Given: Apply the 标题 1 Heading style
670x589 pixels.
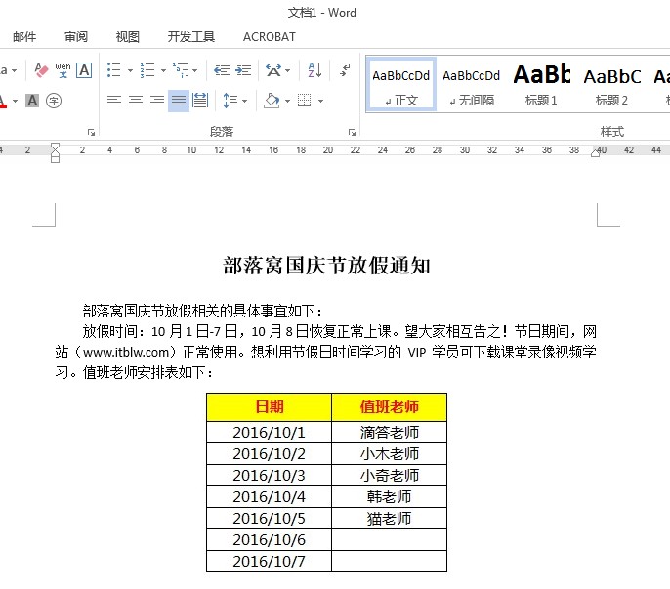Looking at the screenshot, I should coord(541,85).
